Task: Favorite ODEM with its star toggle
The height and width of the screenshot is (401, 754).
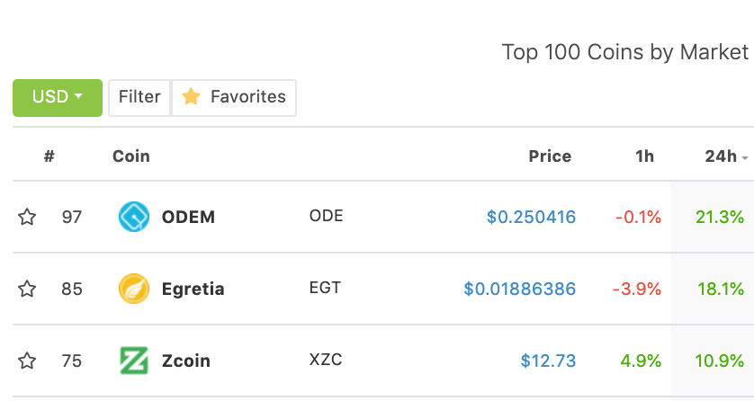Action: 27,217
